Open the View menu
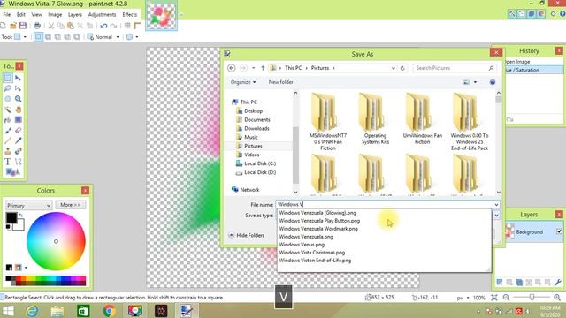This screenshot has width=566, height=318. tap(36, 14)
